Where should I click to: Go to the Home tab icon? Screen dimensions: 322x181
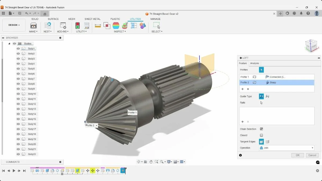coord(45,14)
